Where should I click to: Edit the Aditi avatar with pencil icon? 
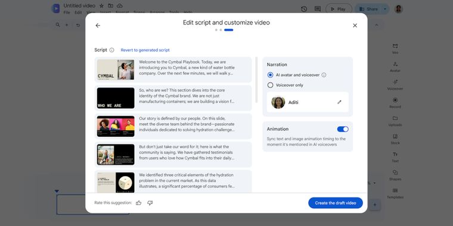(x=339, y=102)
